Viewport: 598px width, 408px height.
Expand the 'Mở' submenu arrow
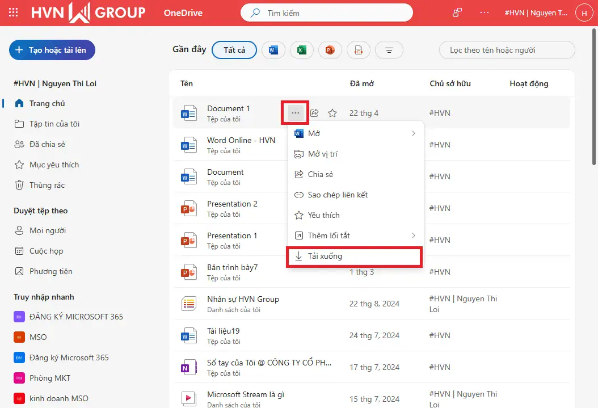coord(413,133)
